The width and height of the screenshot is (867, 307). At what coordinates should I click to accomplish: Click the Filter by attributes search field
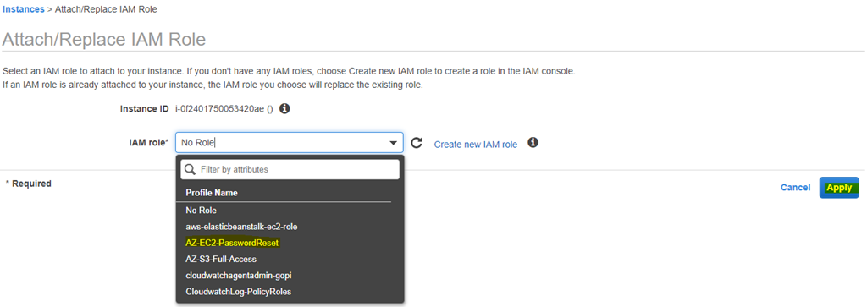click(290, 169)
